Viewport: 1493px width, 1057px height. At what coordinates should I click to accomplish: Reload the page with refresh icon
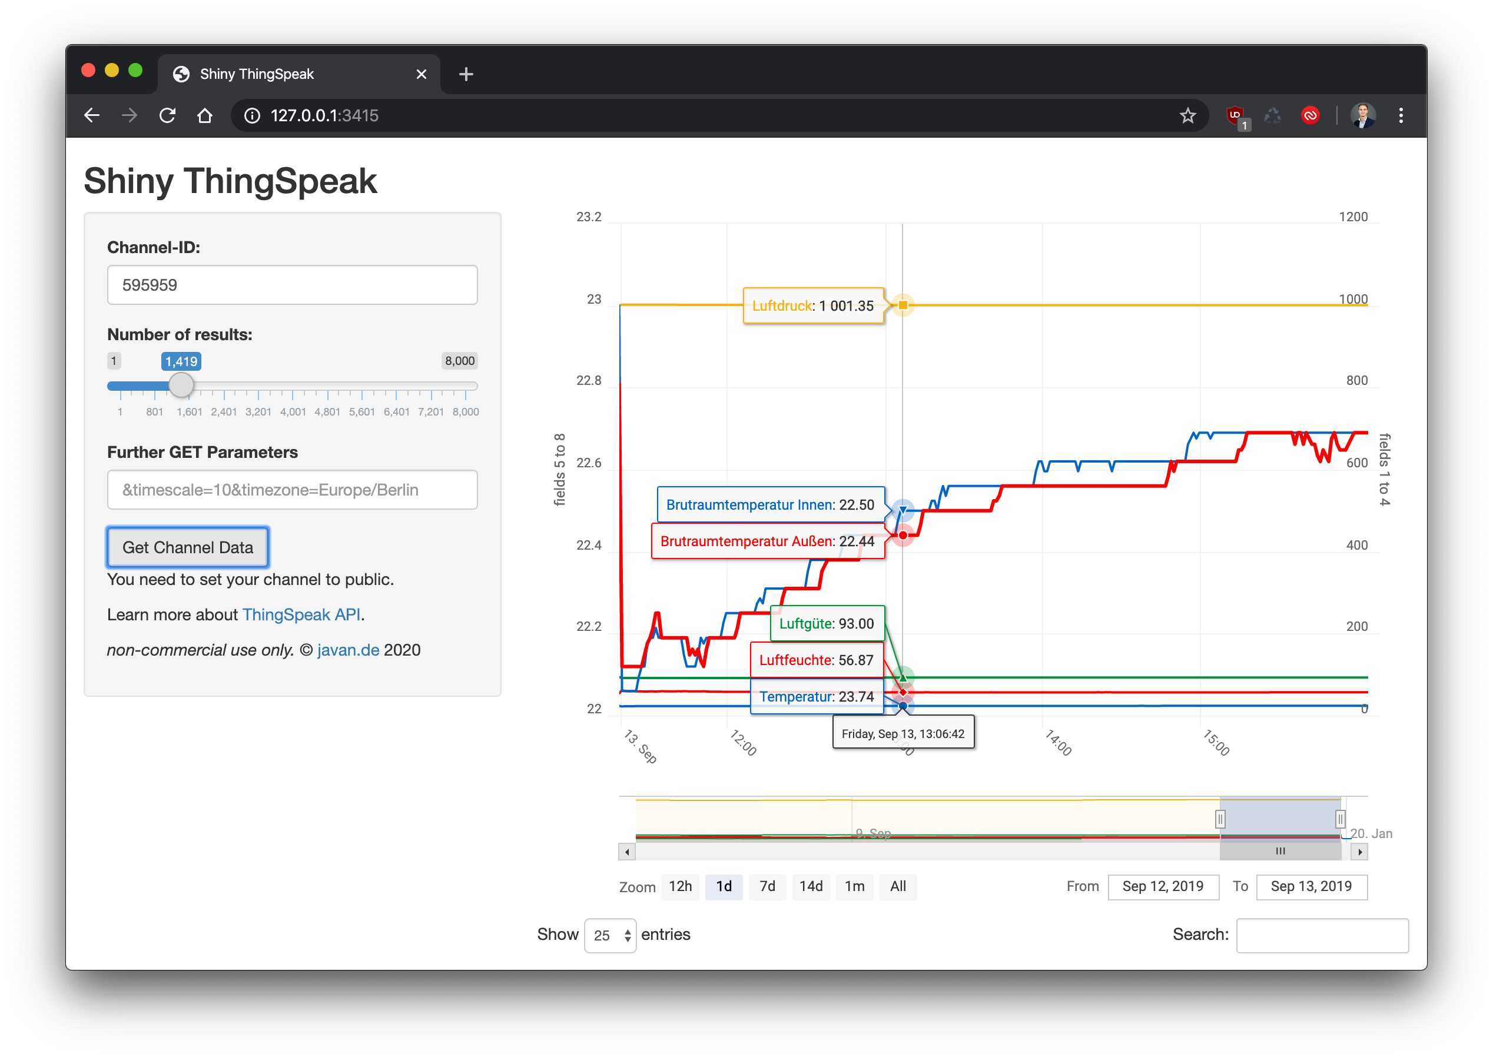(167, 115)
